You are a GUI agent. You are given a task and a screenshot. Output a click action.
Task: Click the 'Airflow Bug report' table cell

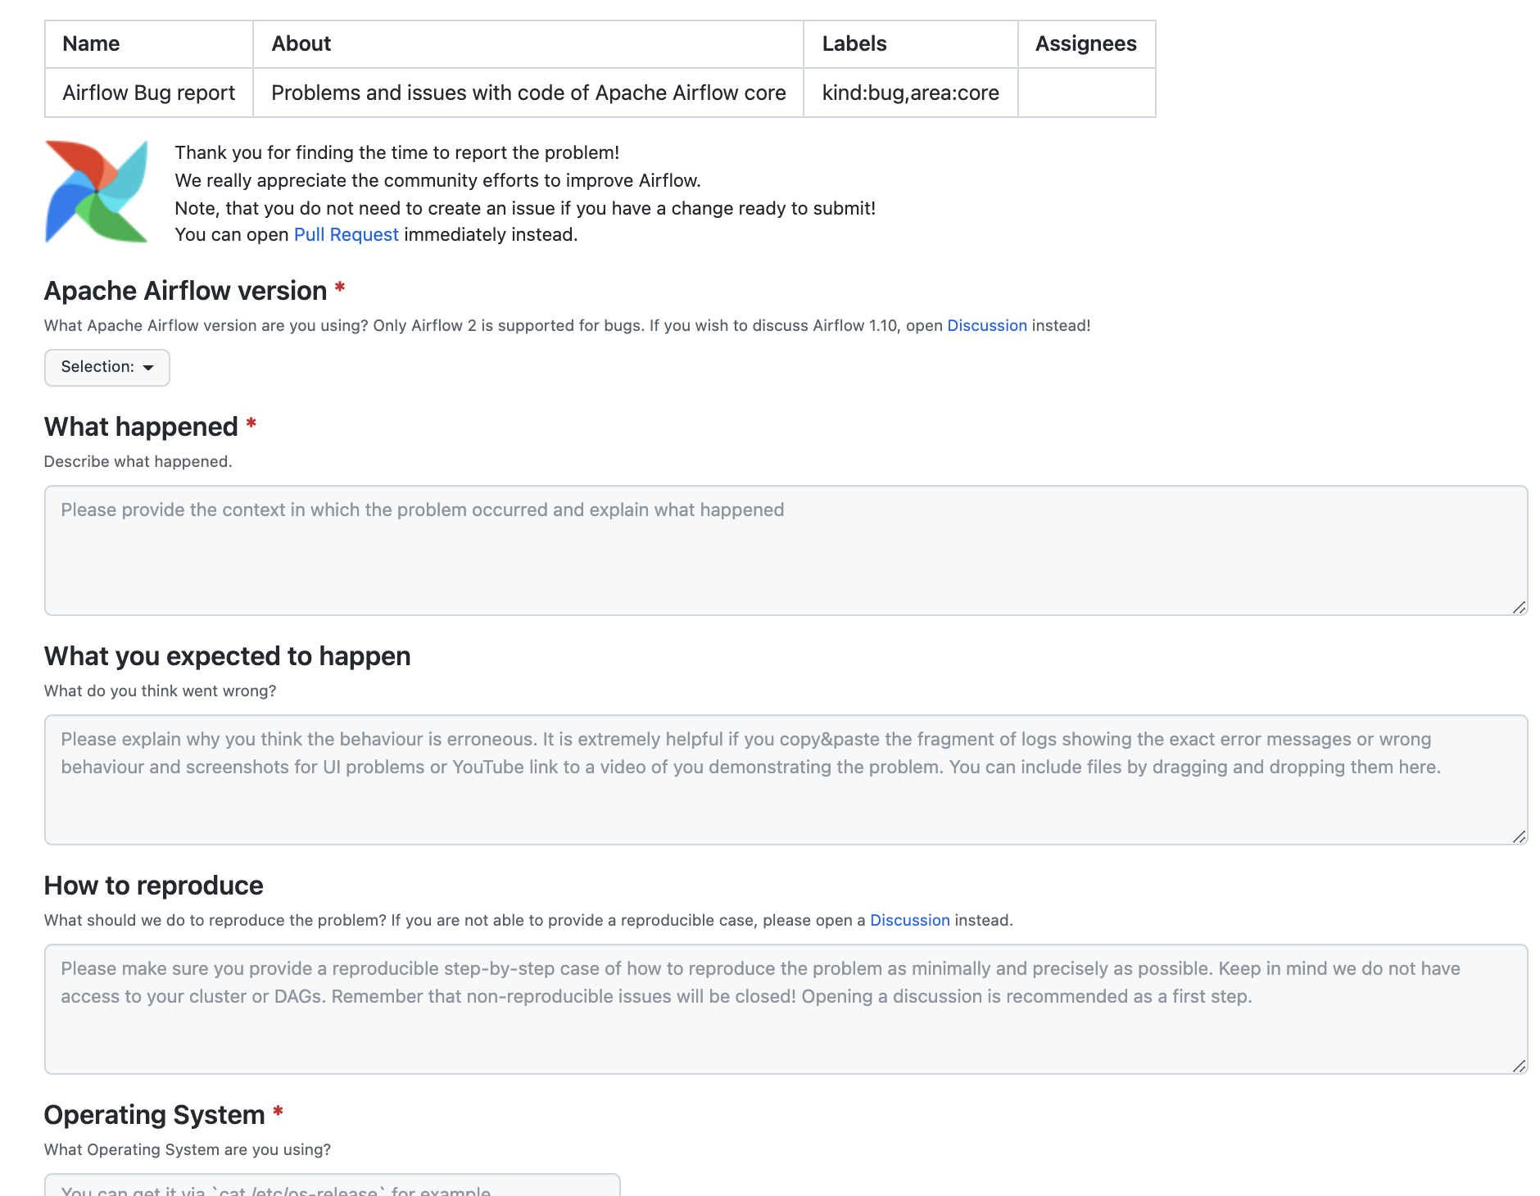pos(149,93)
